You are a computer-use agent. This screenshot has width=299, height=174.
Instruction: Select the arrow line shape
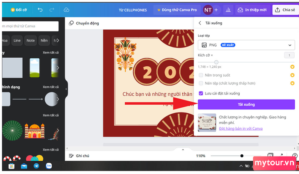[35, 99]
